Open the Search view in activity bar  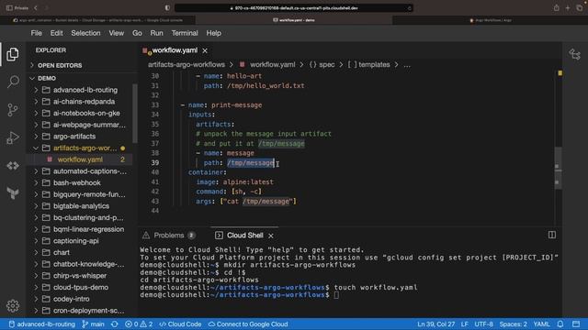(x=13, y=82)
